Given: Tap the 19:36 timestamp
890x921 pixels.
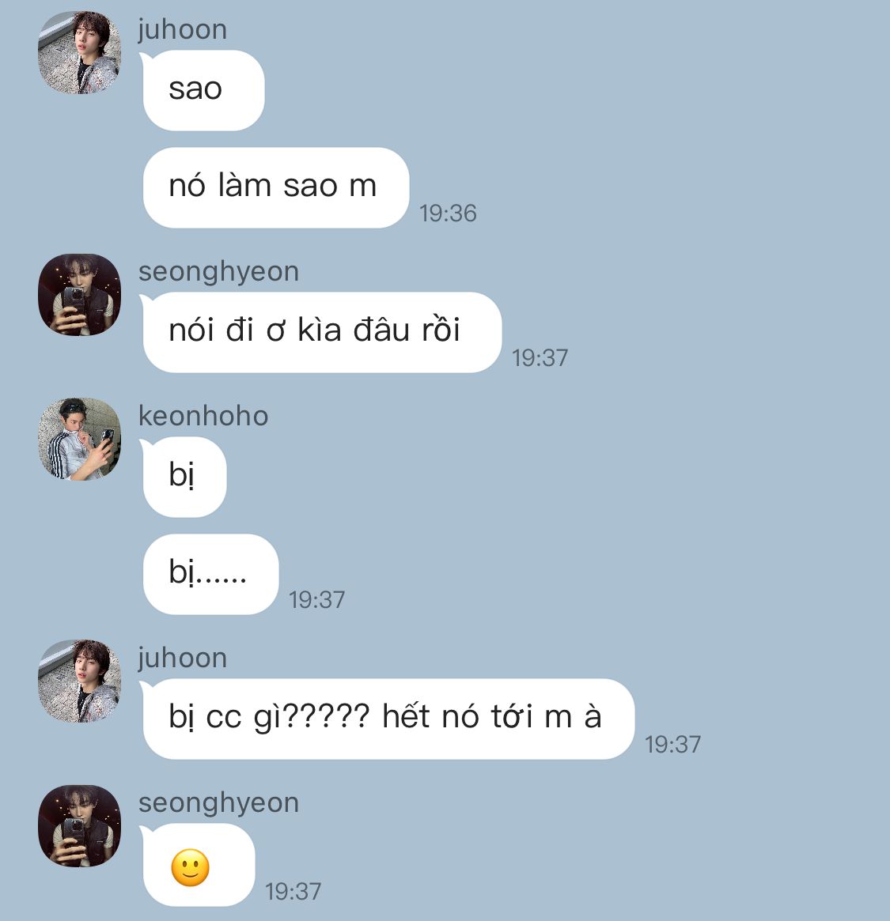Looking at the screenshot, I should [448, 213].
